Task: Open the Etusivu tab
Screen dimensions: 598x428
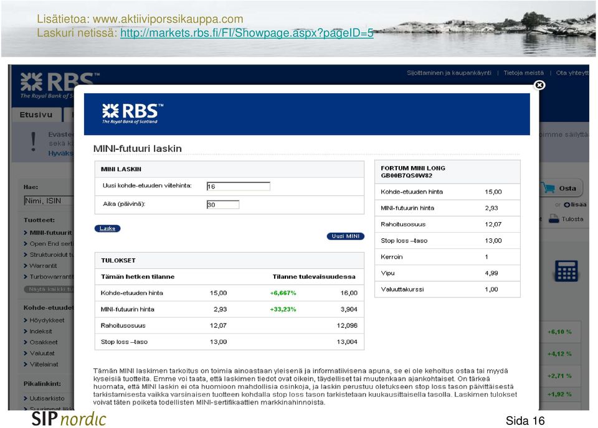Action: 36,114
